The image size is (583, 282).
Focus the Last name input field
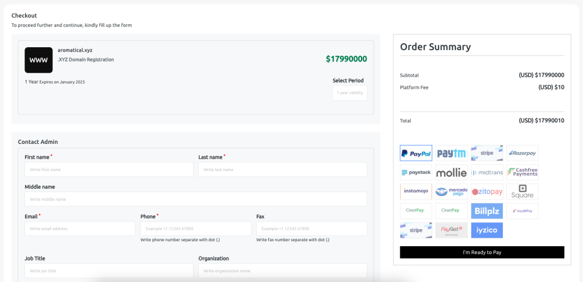coord(282,169)
